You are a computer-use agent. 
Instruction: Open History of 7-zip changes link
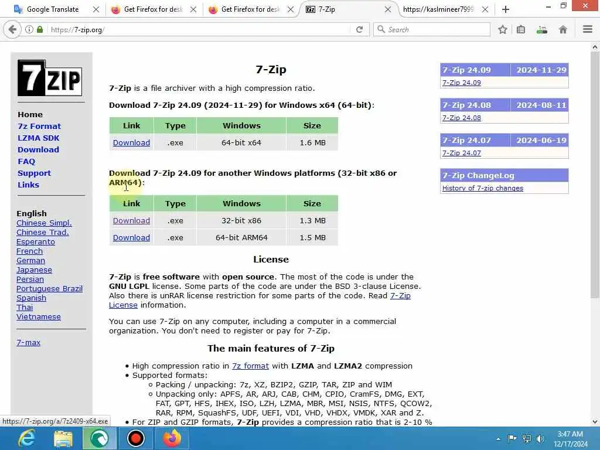coord(483,188)
